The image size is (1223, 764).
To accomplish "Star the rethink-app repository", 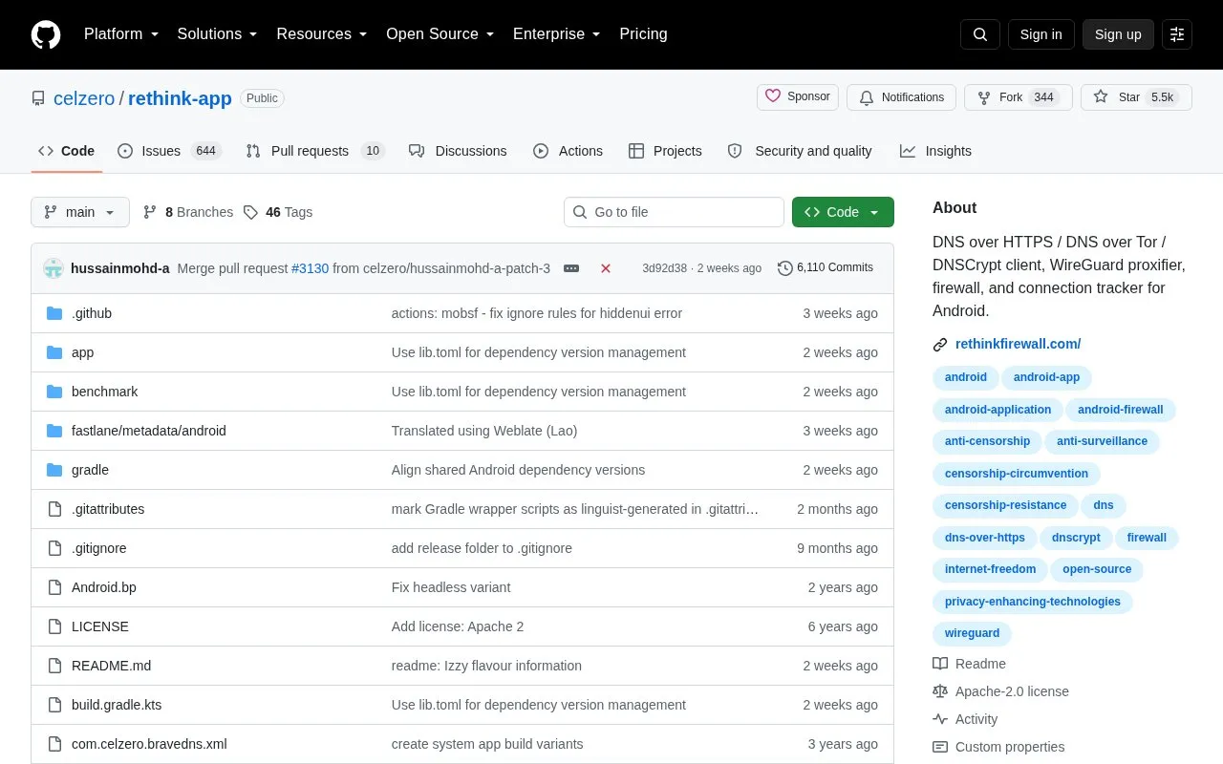I will [x=1136, y=97].
